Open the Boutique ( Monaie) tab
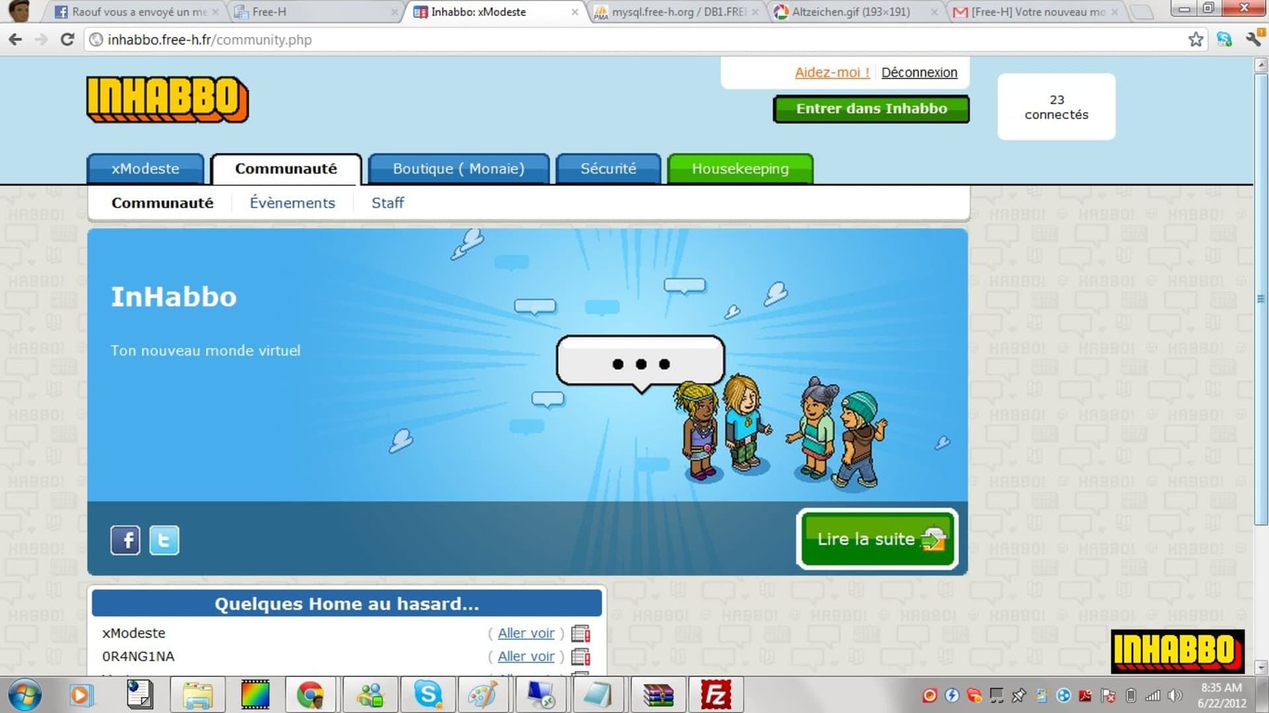The height and width of the screenshot is (713, 1269). tap(459, 169)
